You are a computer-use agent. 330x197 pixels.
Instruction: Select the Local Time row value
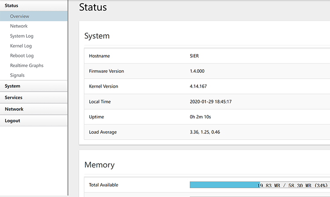pyautogui.click(x=211, y=101)
